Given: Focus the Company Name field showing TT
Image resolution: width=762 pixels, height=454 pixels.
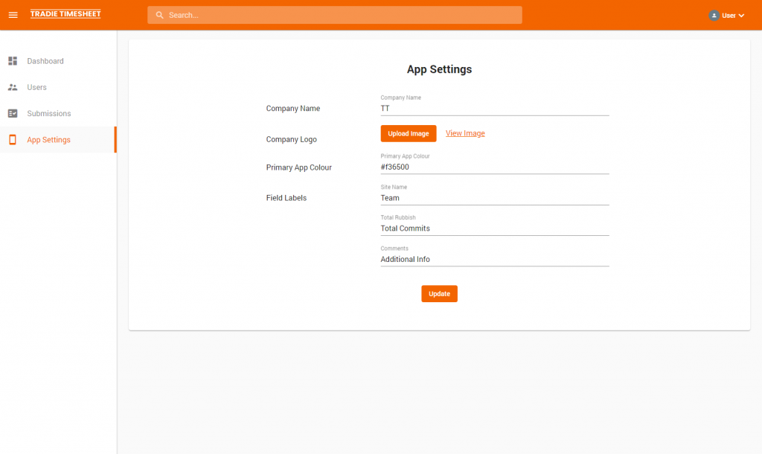Looking at the screenshot, I should [x=493, y=108].
